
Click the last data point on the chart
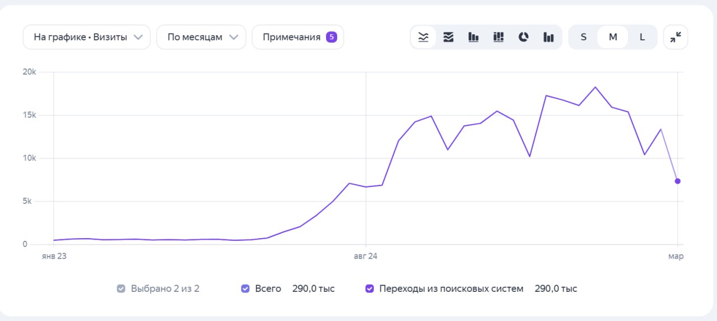678,181
